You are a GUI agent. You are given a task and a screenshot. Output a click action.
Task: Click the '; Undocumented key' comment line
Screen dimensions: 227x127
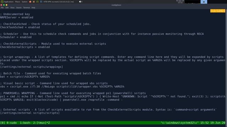click(15, 14)
